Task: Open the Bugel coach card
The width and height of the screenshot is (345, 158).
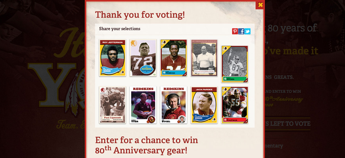Action: click(x=174, y=105)
